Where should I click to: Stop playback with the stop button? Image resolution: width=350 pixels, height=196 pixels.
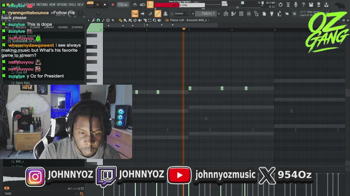tap(105, 5)
